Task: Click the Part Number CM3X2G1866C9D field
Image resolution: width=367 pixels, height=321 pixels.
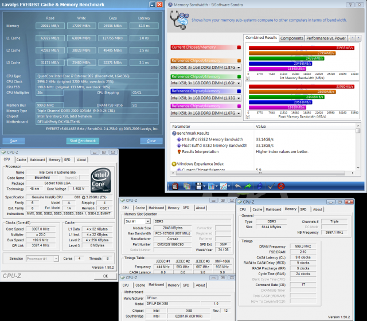Action: 173,245
